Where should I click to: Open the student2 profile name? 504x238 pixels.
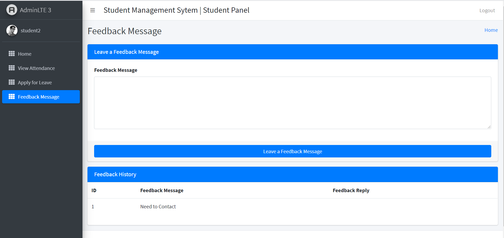(x=30, y=30)
